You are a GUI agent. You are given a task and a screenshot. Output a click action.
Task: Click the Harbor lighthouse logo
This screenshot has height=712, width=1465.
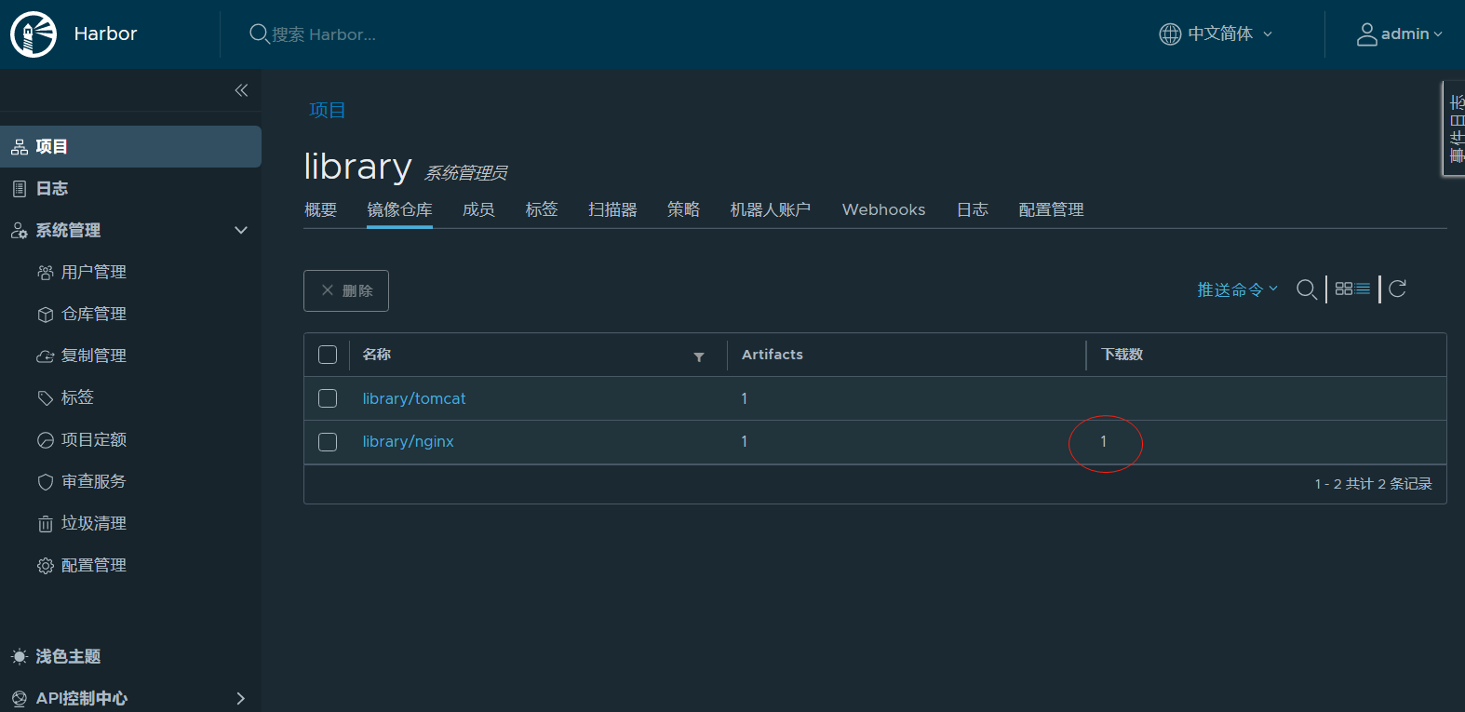point(34,34)
